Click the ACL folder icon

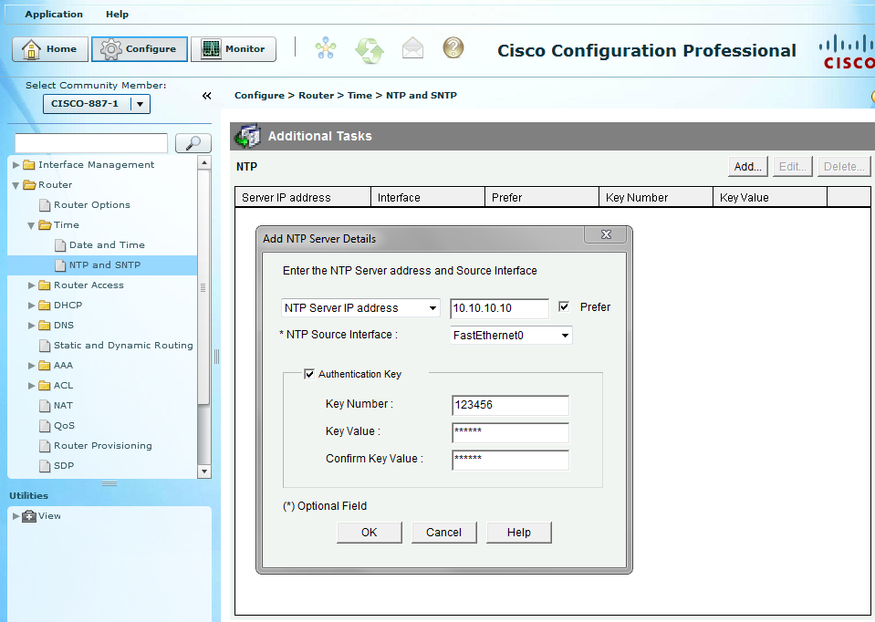45,386
